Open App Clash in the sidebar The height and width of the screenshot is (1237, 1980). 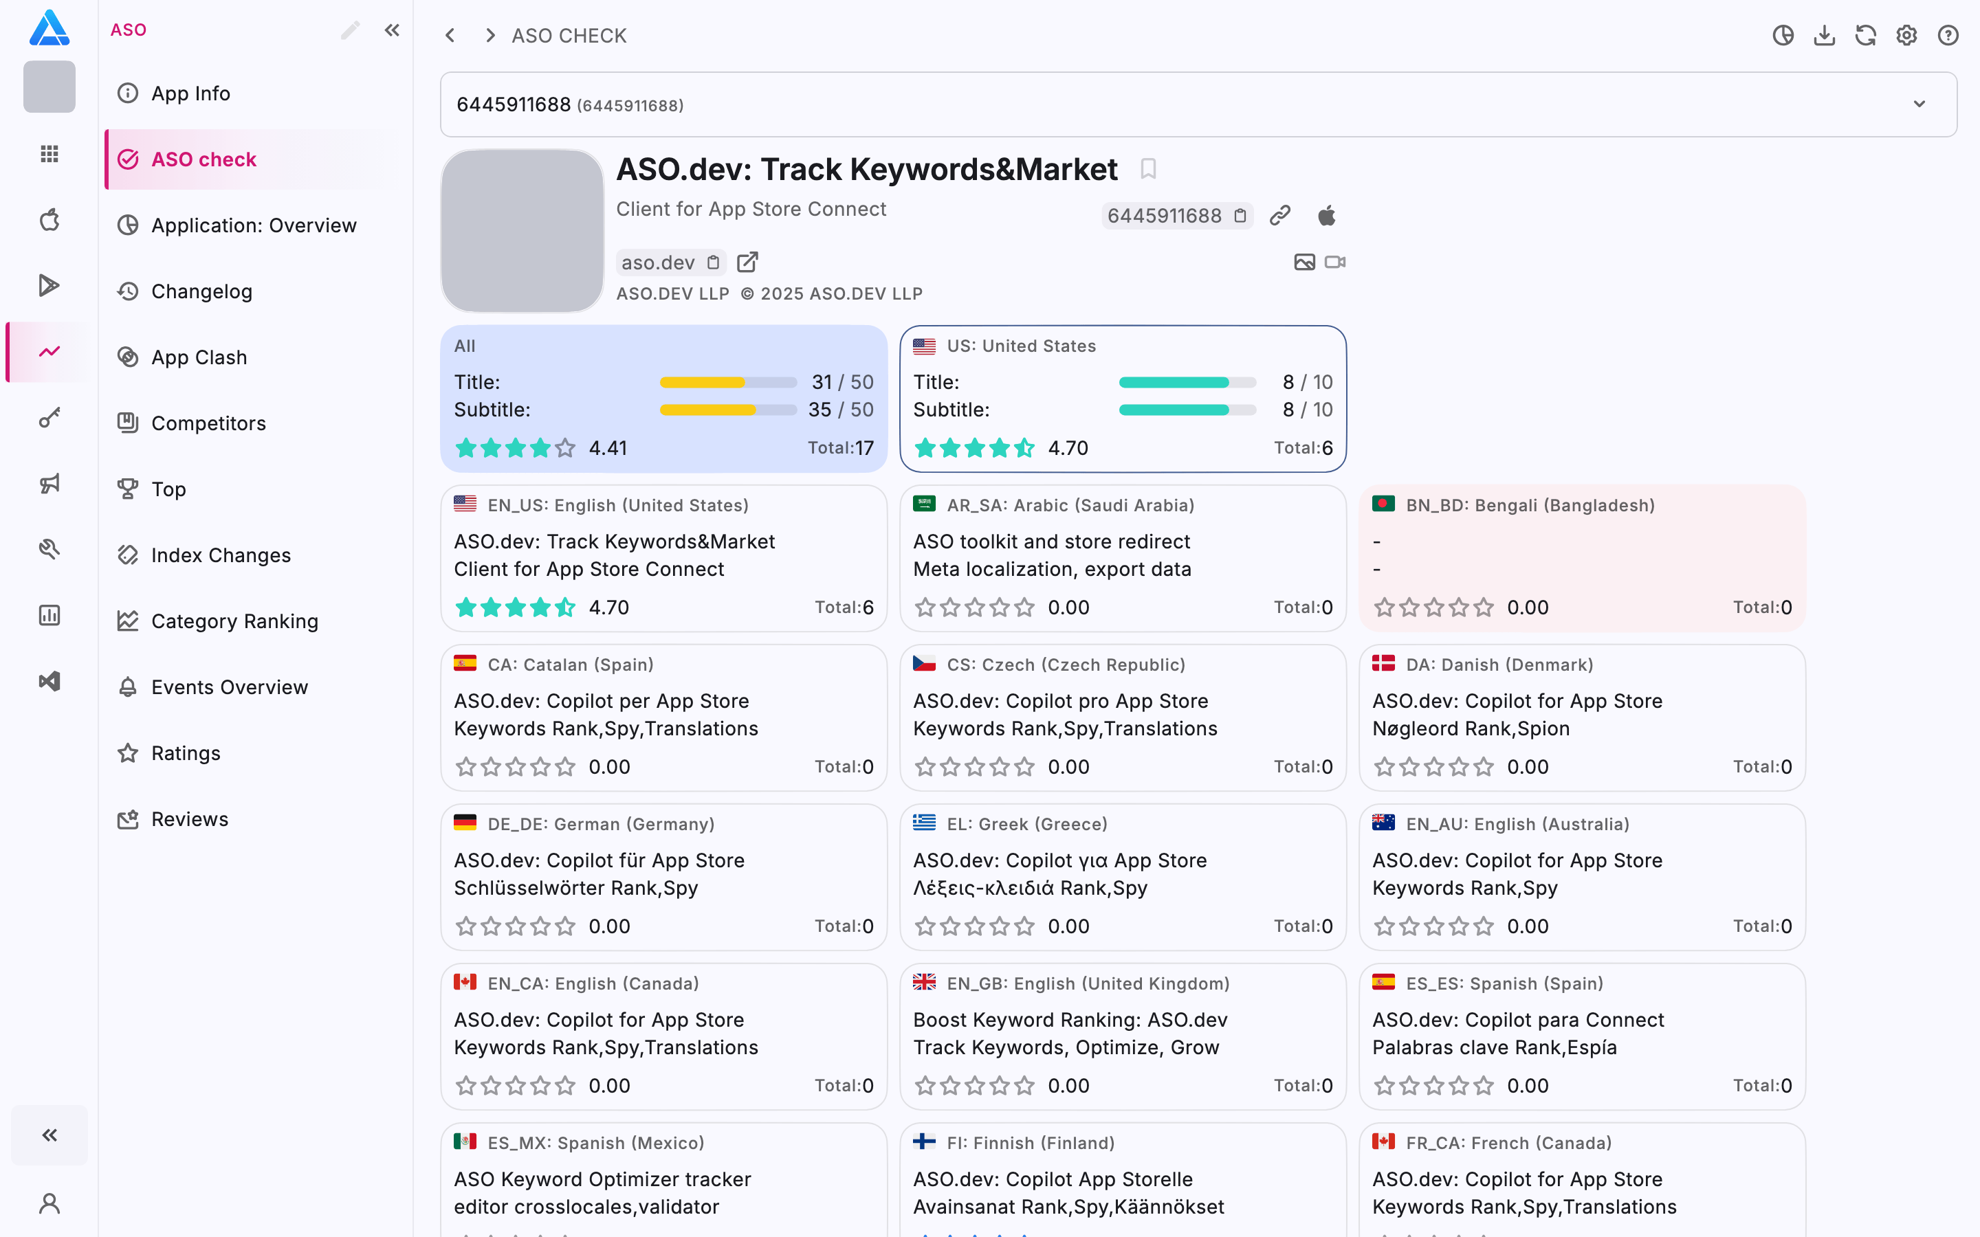tap(254, 357)
